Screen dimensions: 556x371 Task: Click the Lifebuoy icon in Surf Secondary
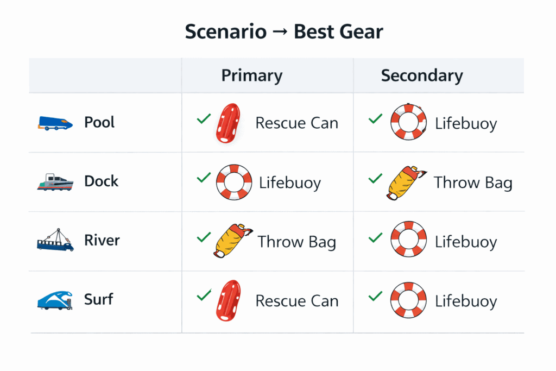coord(408,300)
